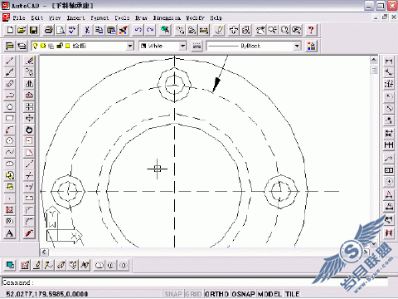The image size is (398, 299).
Task: Select the Polygon draw tool
Action: click(x=10, y=106)
